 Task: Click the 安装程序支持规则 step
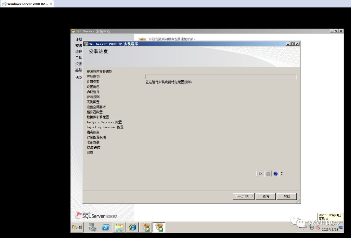tap(99, 72)
